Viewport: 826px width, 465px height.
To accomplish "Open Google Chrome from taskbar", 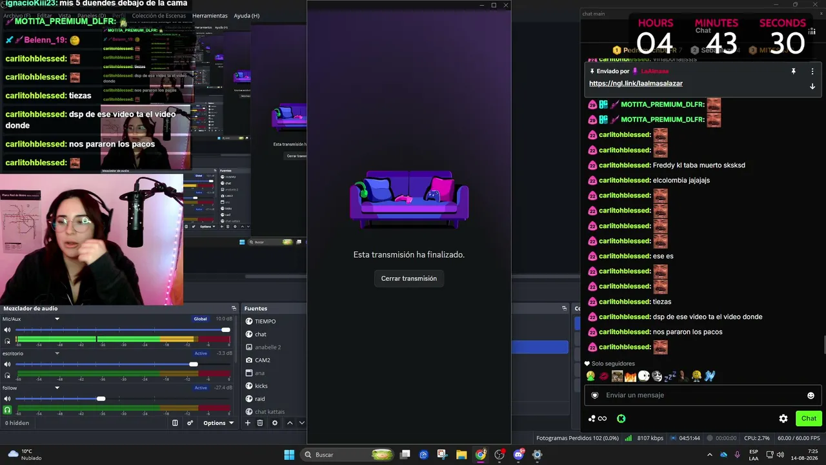I will pos(481,455).
